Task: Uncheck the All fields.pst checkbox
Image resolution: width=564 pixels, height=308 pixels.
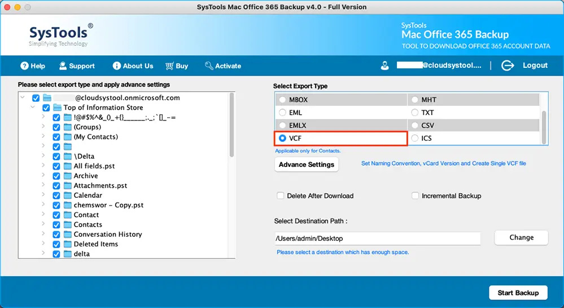Action: pyautogui.click(x=56, y=166)
